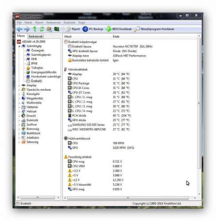Click the Hőmérsékletek thermometer icon
Screen dimensions: 216x221
[66, 69]
